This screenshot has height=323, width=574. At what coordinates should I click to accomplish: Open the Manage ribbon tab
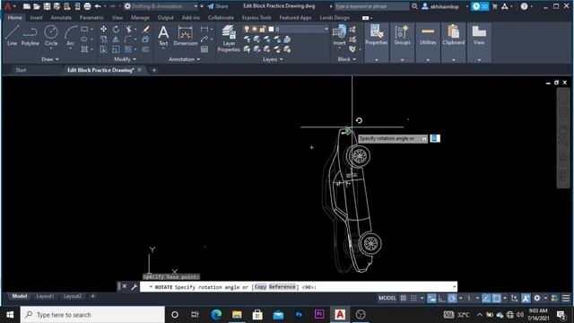tap(140, 18)
